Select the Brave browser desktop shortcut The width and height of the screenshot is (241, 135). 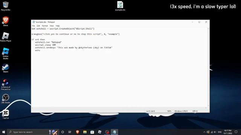pyautogui.click(x=6, y=21)
